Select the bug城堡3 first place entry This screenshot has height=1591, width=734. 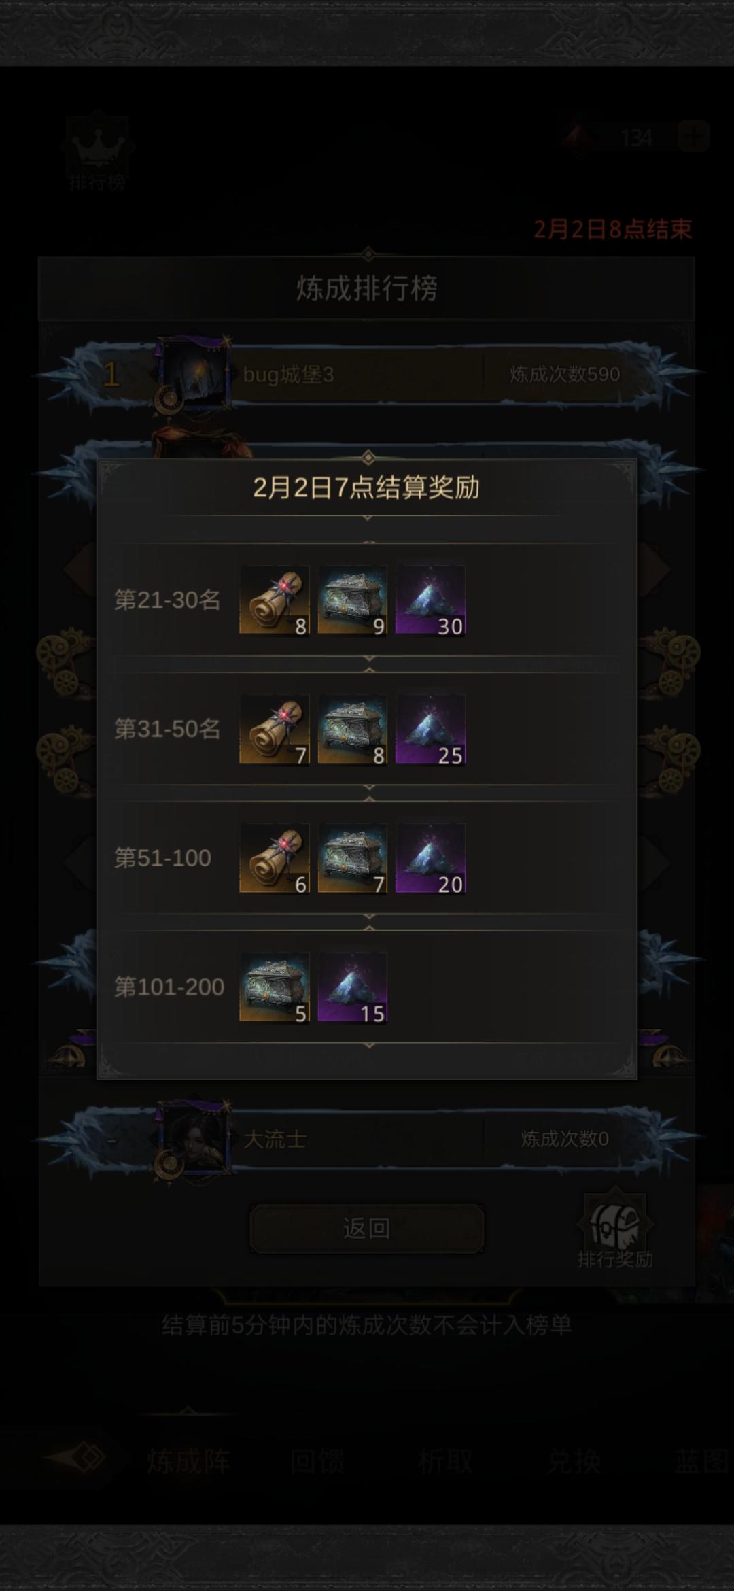(x=367, y=374)
